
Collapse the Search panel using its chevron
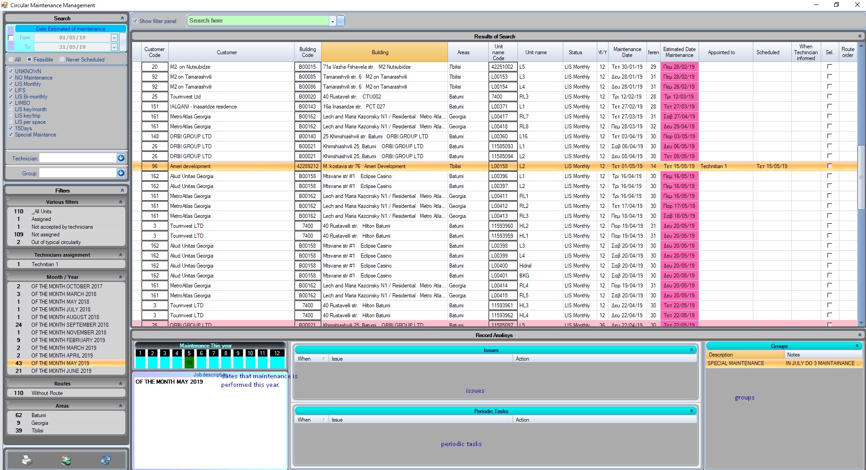(122, 19)
